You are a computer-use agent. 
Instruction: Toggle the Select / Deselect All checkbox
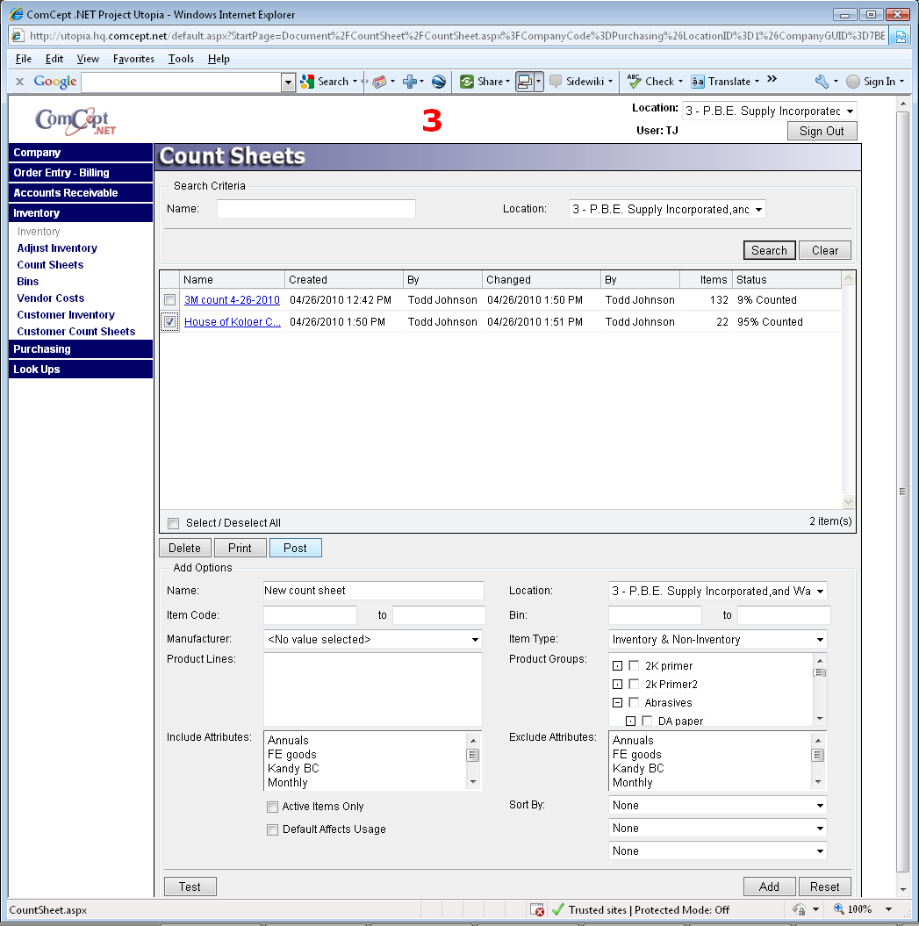click(x=174, y=523)
